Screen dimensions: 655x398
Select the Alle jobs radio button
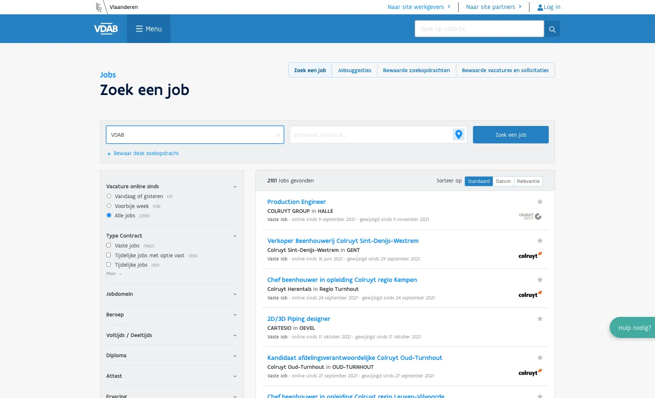pos(109,215)
